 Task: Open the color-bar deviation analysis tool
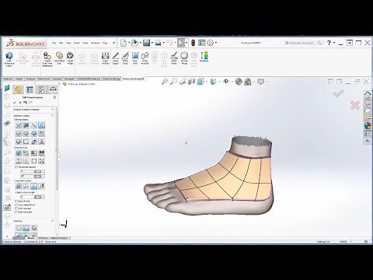click(204, 57)
